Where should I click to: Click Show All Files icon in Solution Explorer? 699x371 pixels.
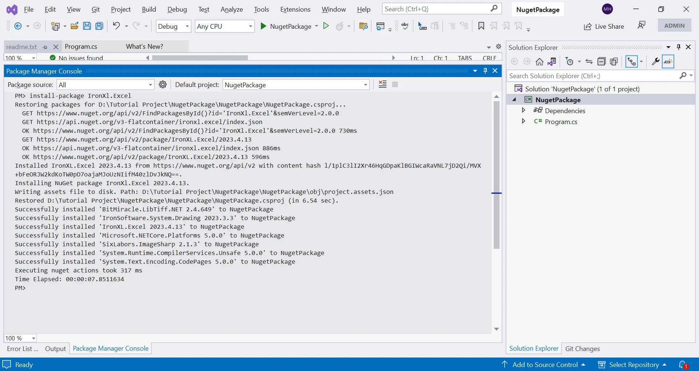[614, 61]
